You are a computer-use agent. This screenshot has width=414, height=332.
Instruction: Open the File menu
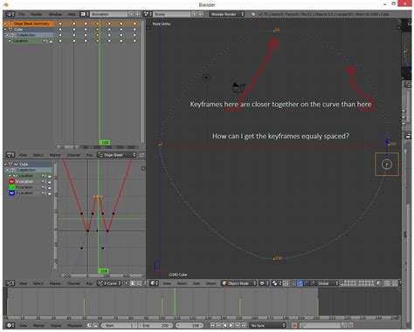pyautogui.click(x=22, y=14)
